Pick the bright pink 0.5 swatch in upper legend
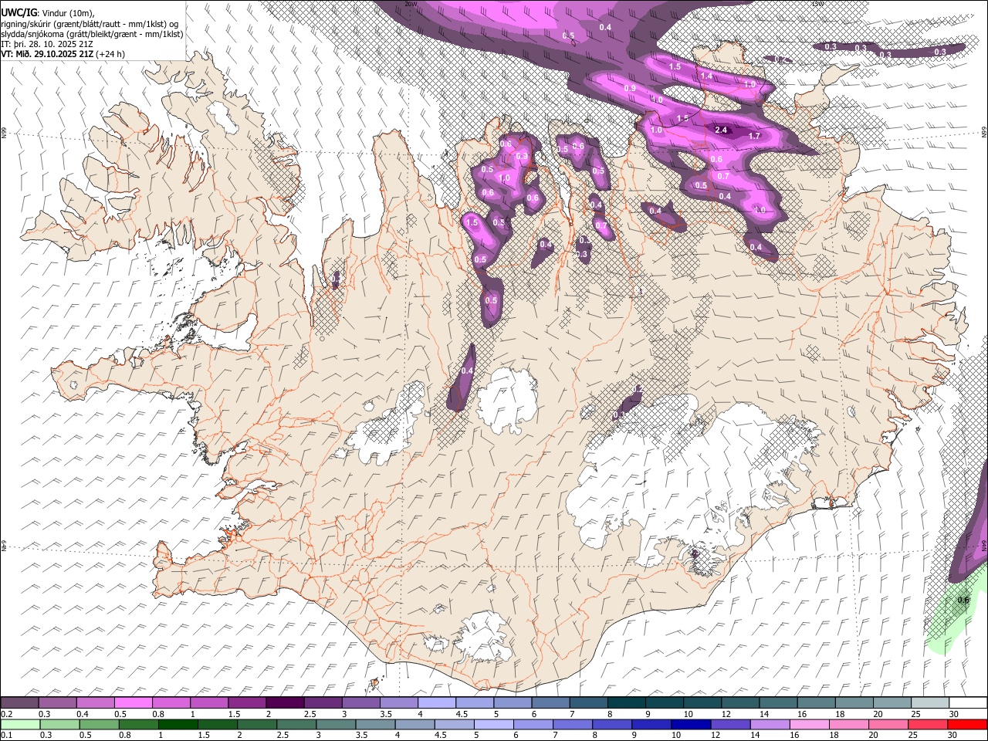The image size is (988, 741). pyautogui.click(x=134, y=703)
